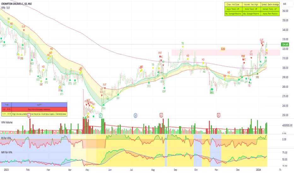This screenshot has width=294, height=173.
Task: Click the 'High Volume unable to move the price' alert
Action: click(39, 114)
